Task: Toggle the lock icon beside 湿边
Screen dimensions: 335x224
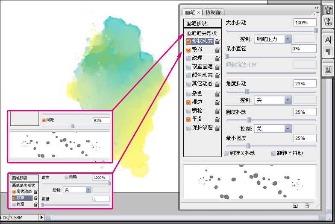Action: (217, 102)
